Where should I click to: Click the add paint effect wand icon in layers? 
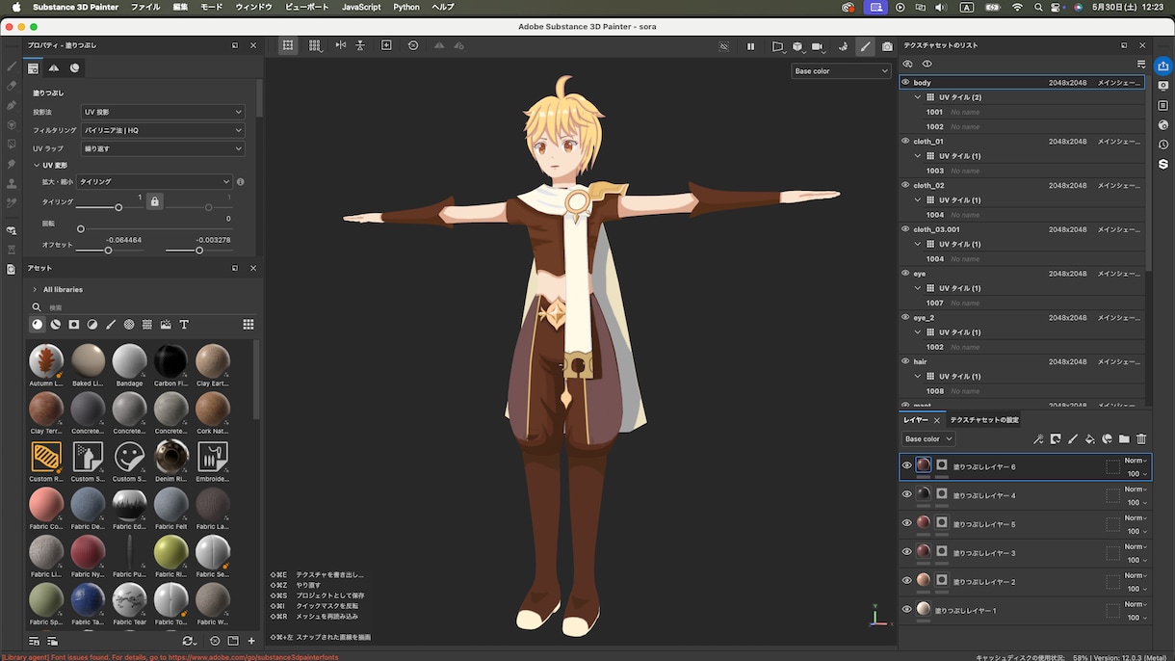[1038, 439]
